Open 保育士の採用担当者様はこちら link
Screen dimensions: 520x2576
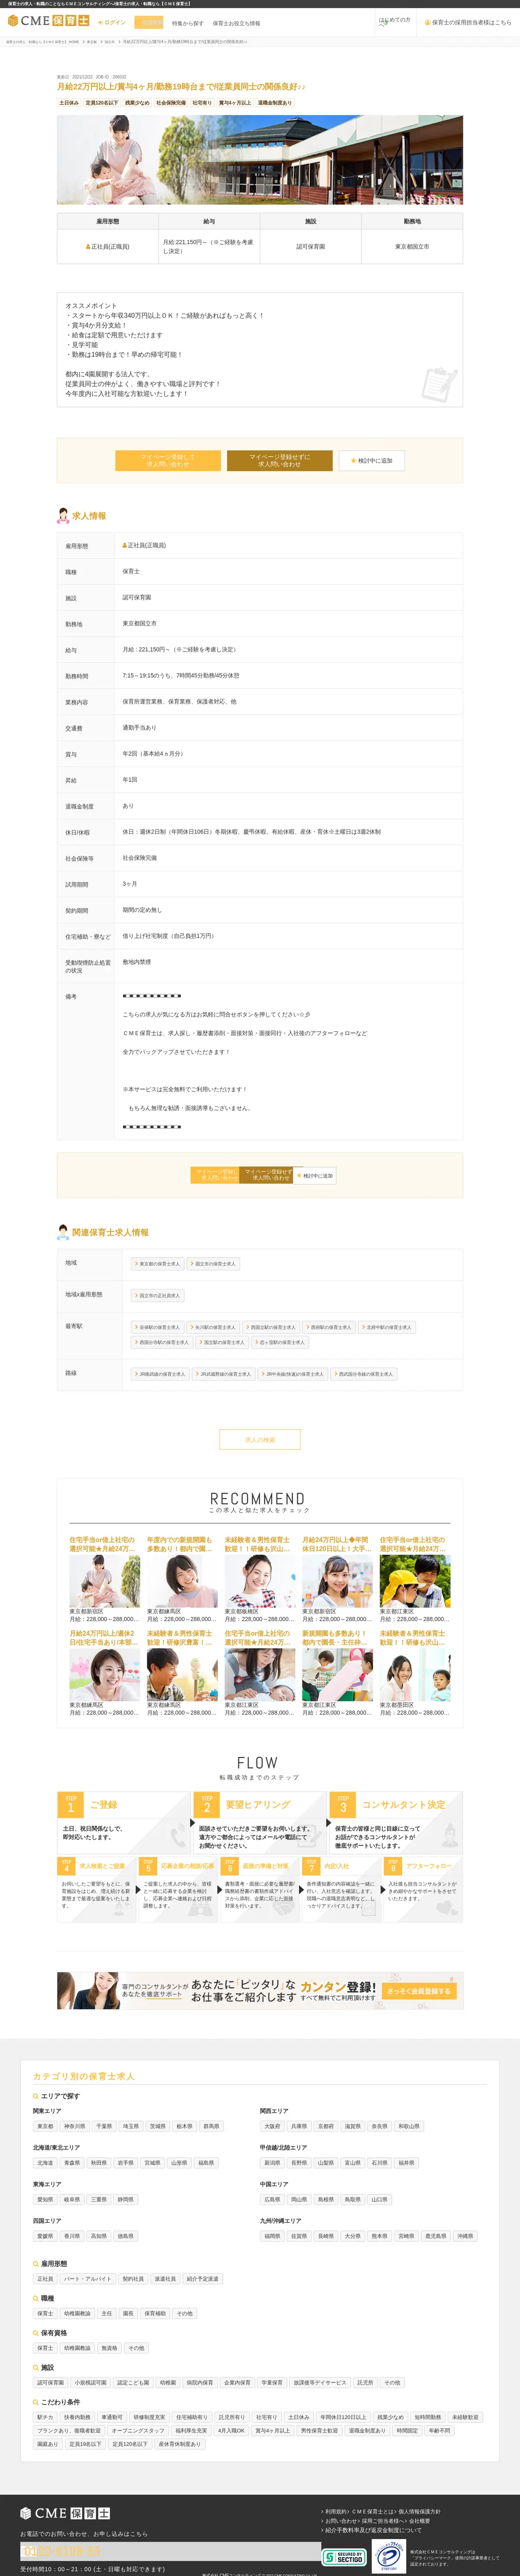[x=468, y=22]
